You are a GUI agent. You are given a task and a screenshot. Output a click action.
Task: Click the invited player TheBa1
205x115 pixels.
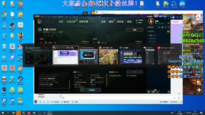(x=80, y=75)
